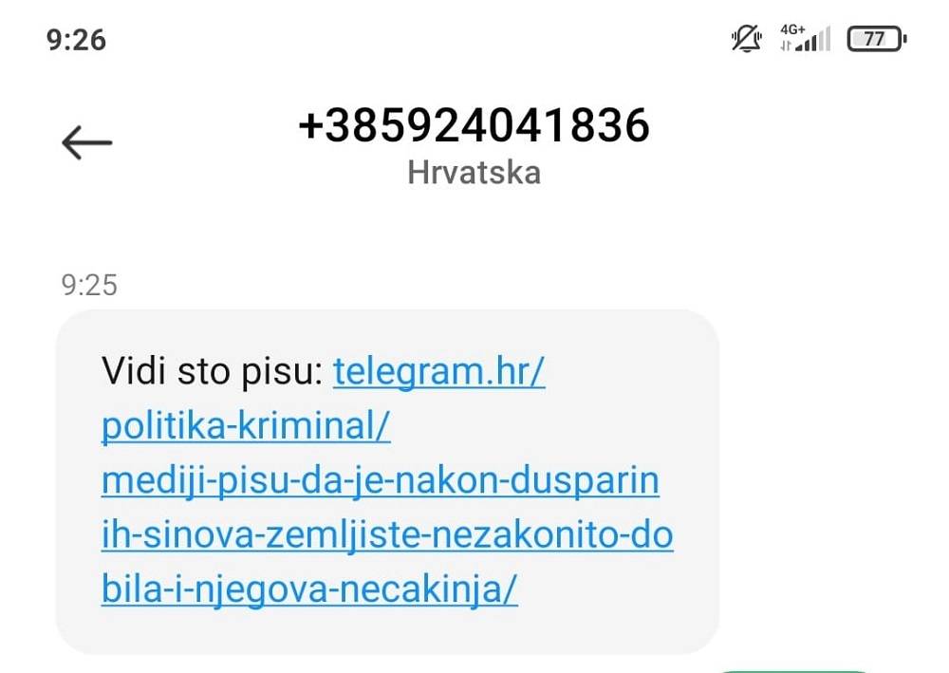Tap the Hrvatska country label
Viewport: 949px width, 673px height.
474,173
